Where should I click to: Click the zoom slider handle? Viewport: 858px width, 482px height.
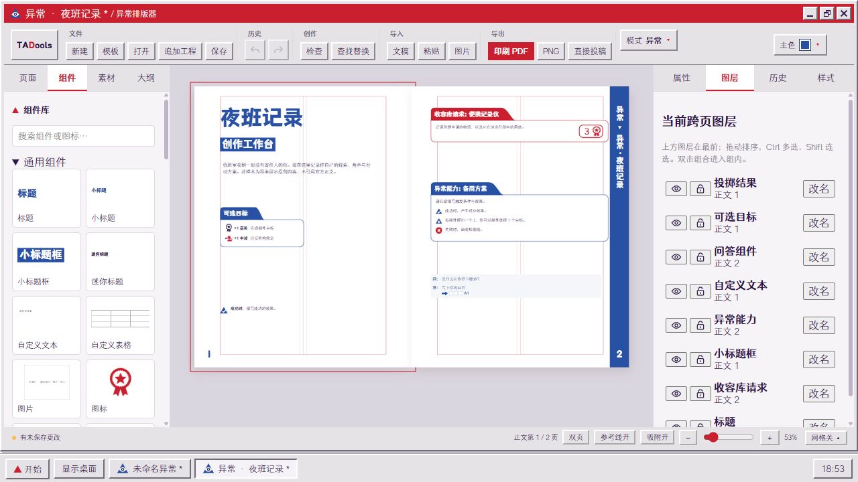[x=712, y=437]
